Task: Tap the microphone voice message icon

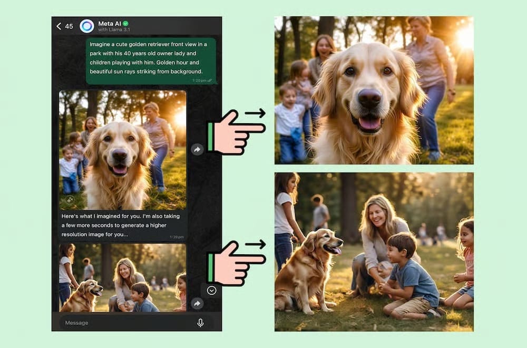Action: point(200,323)
